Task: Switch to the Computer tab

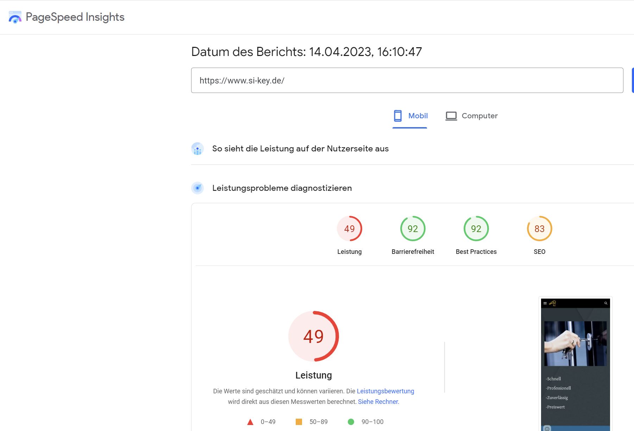Action: [471, 116]
